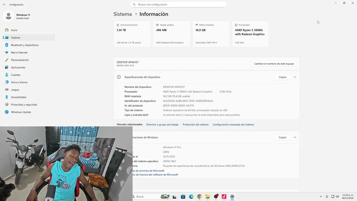The height and width of the screenshot is (201, 357).
Task: Click the Windows 11 Pro edition text
Action: pos(172,147)
